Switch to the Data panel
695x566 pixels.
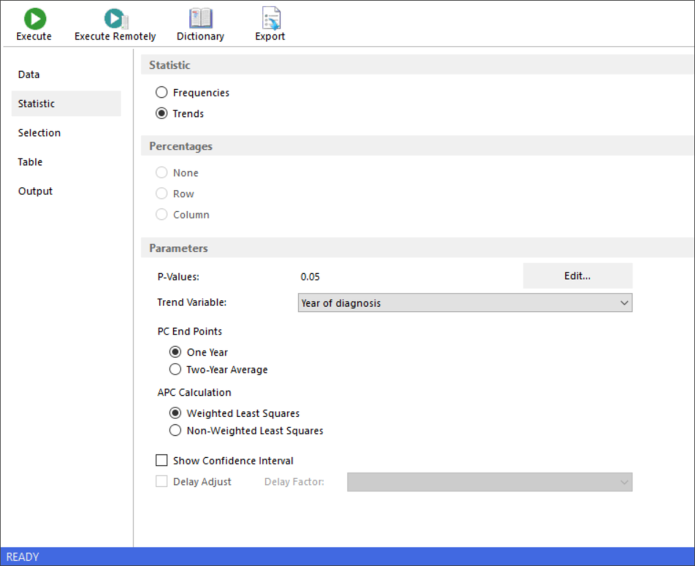tap(29, 74)
